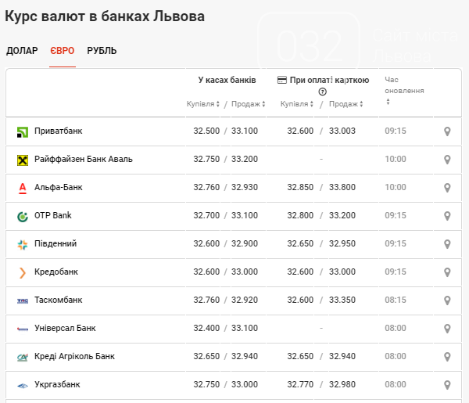Click OTP Bank card sell rate 33.200

coord(342,215)
